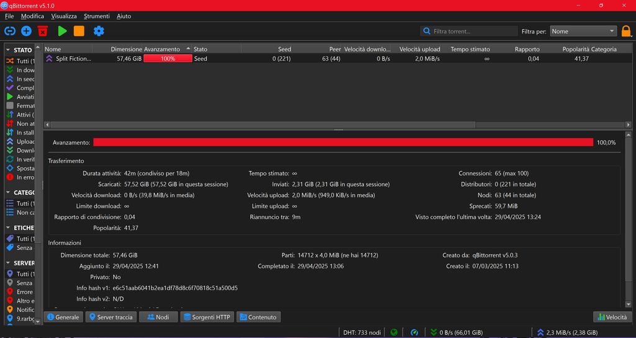This screenshot has width=636, height=338.
Task: Toggle alternative speed limits speedometer icon
Action: (x=415, y=332)
